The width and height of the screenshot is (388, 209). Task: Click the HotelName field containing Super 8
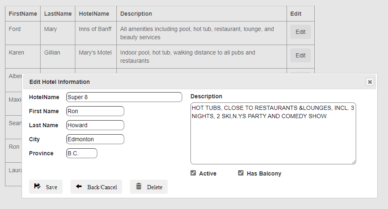click(124, 97)
